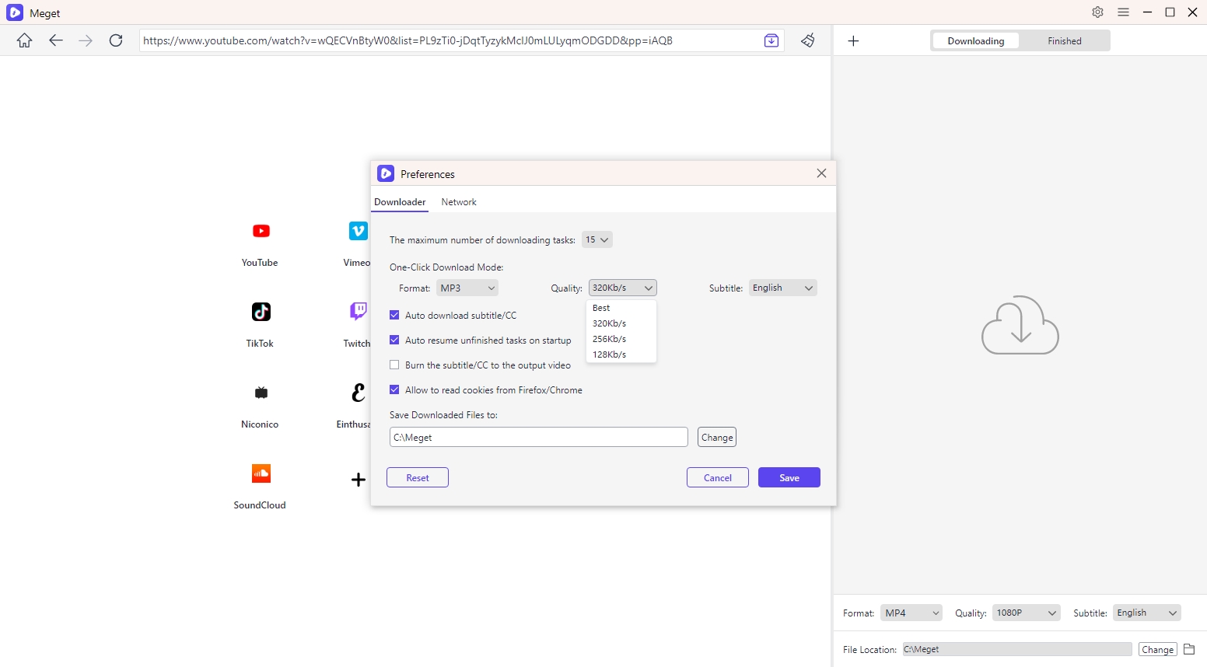This screenshot has height=667, width=1207.
Task: Select 128Kb/s quality option
Action: click(621, 354)
